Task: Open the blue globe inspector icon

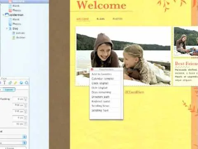Action: (x=21, y=83)
